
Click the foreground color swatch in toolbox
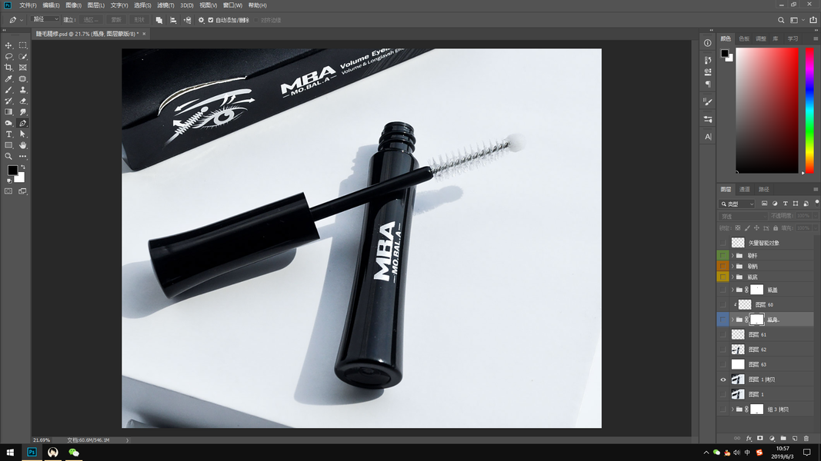(x=12, y=171)
